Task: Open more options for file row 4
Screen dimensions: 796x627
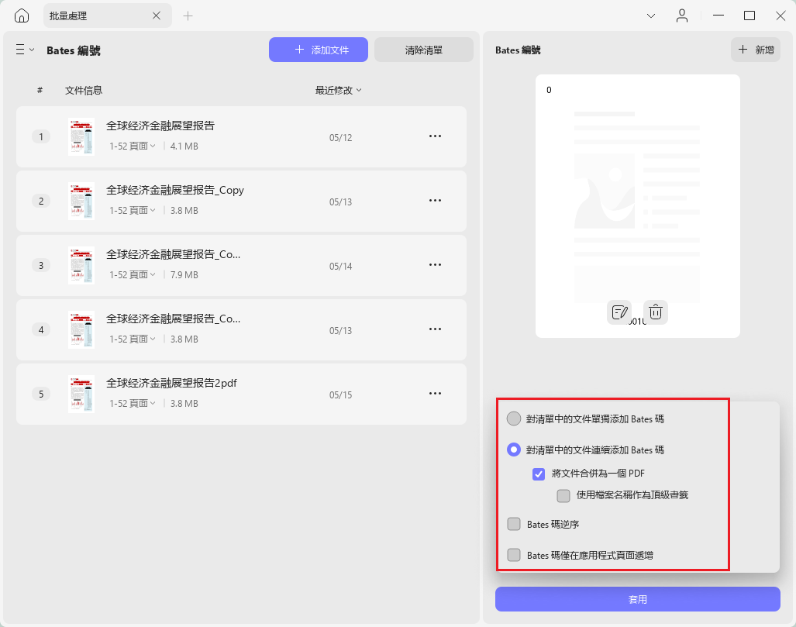Action: pyautogui.click(x=435, y=329)
